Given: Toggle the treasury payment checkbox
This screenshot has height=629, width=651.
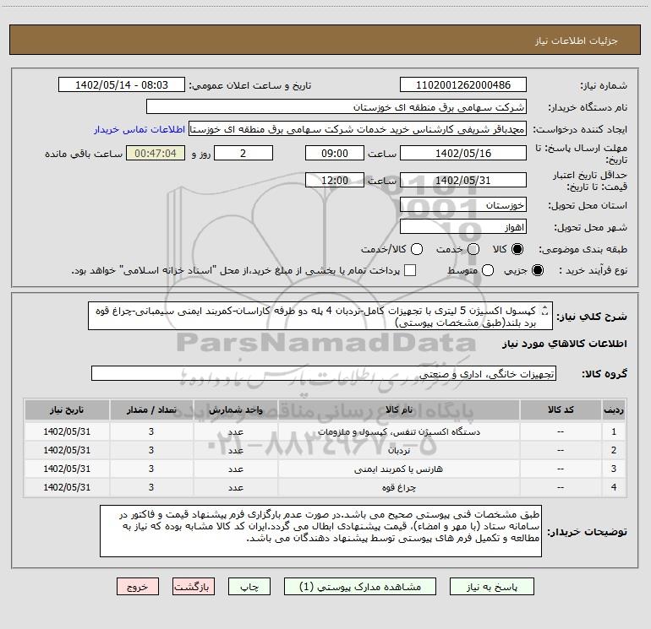Looking at the screenshot, I should 410,270.
